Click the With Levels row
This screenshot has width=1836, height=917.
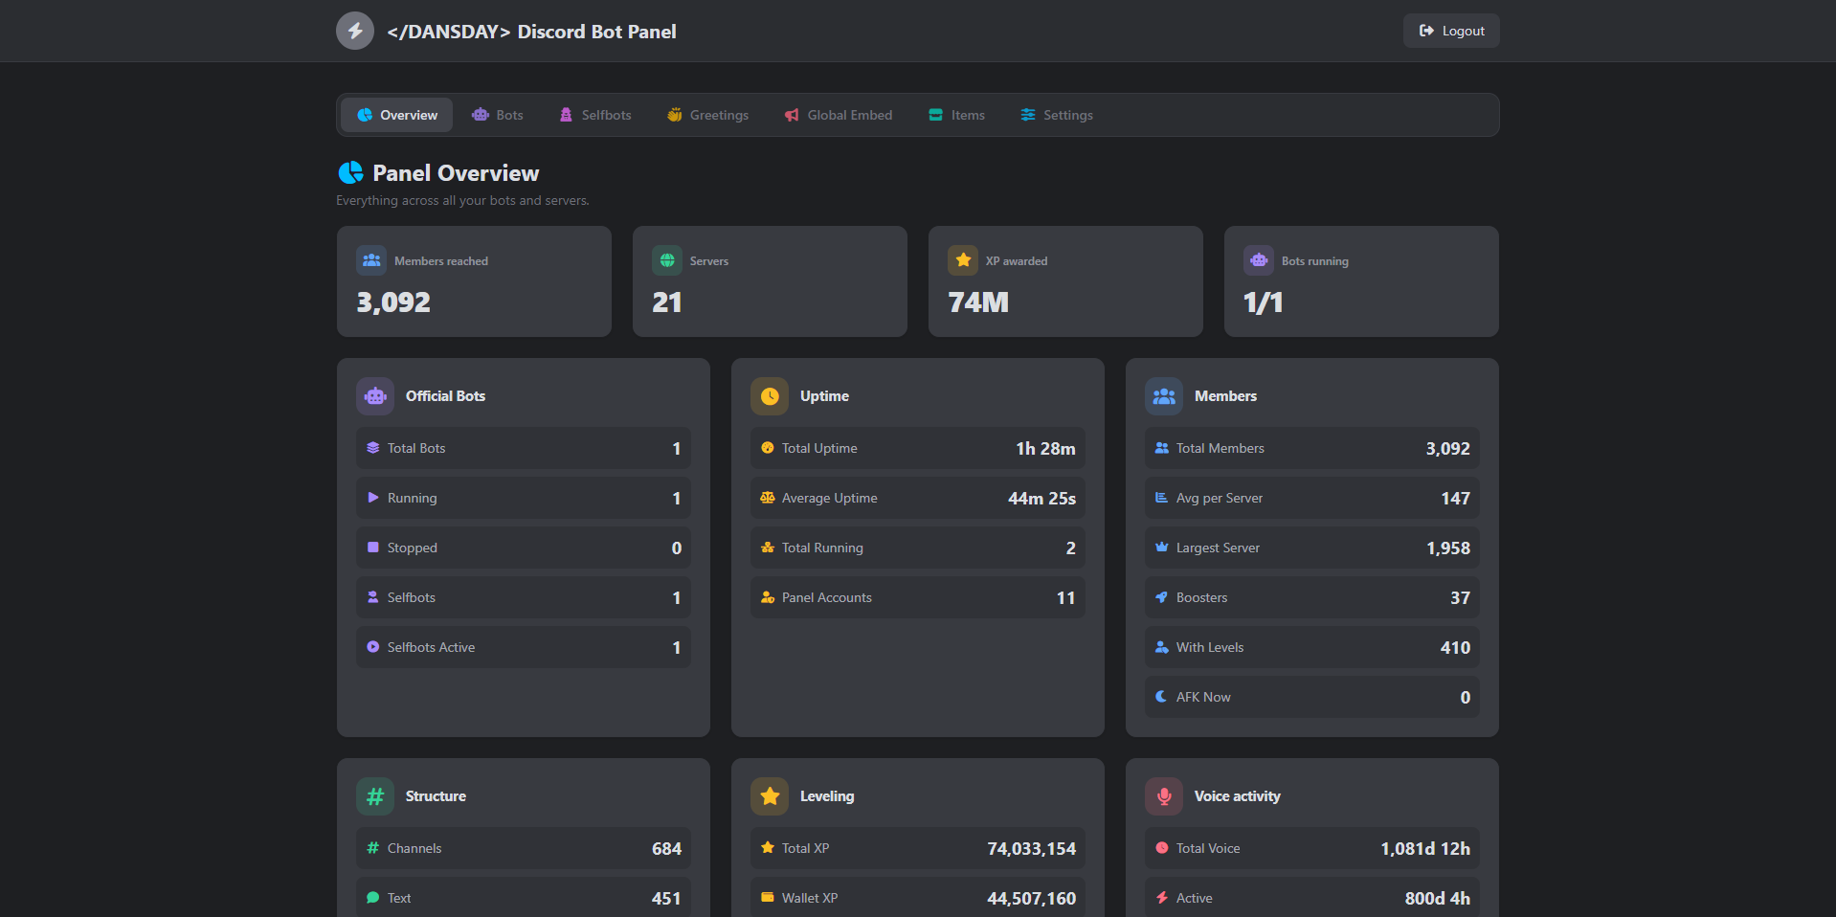[x=1312, y=647]
